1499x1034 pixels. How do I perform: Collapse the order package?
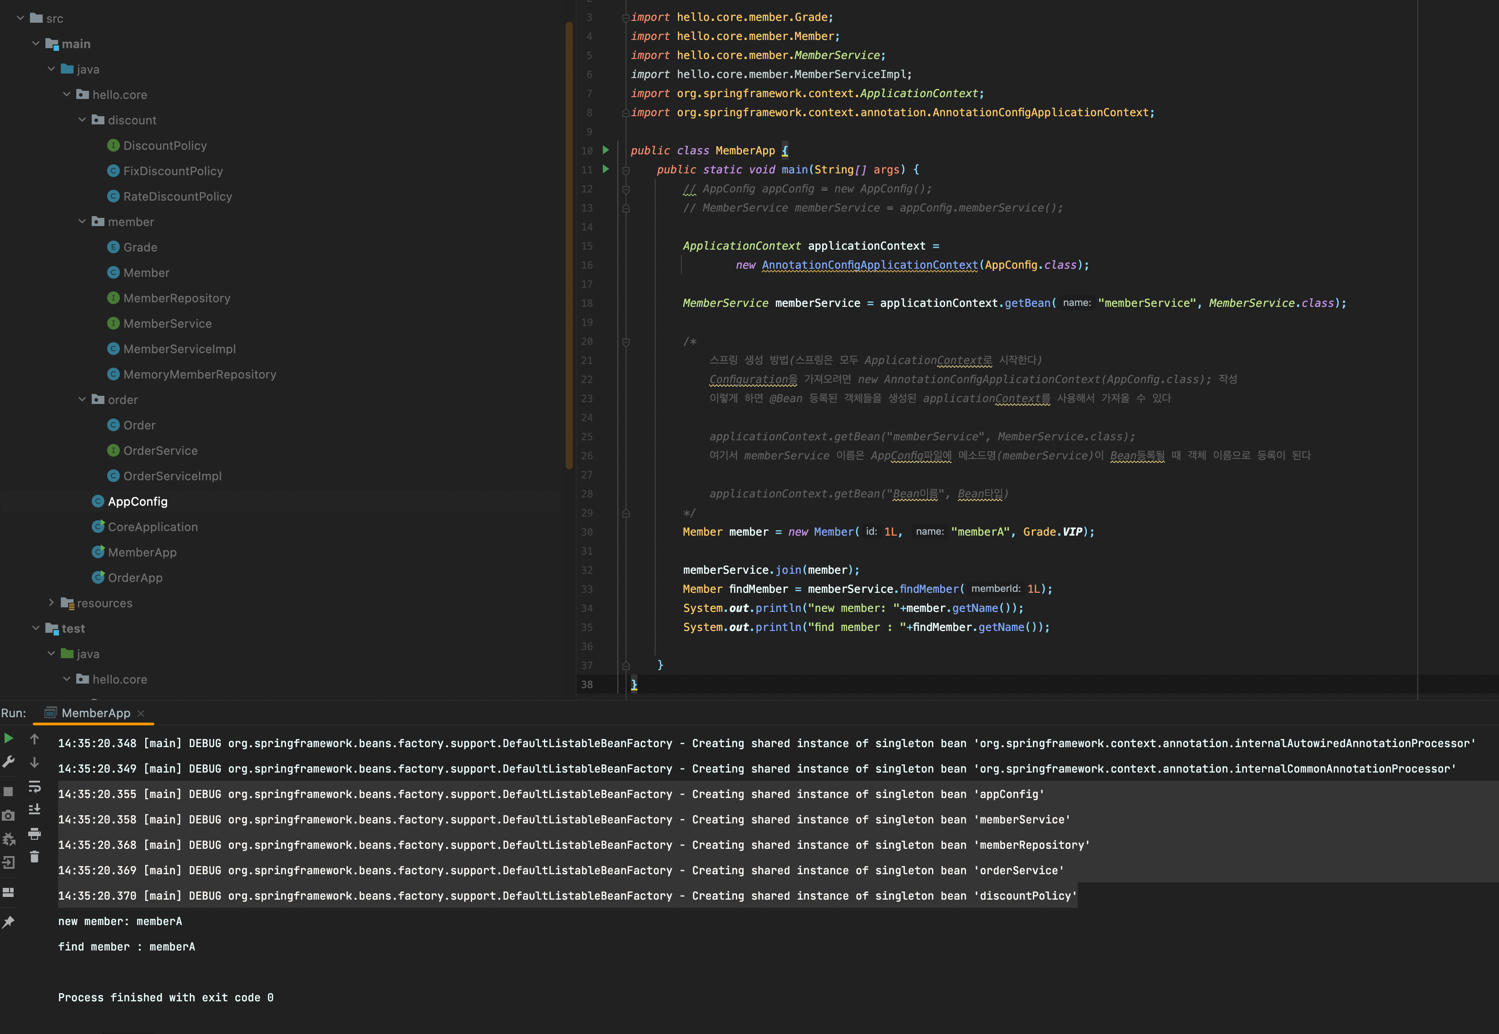[x=82, y=399]
